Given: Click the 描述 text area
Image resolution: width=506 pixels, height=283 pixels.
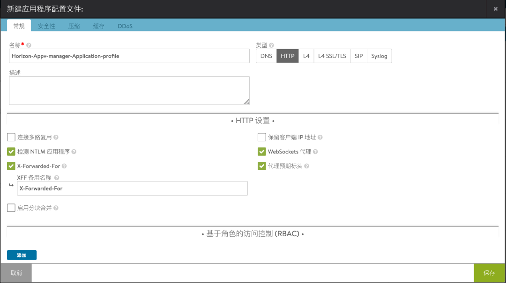Looking at the screenshot, I should coord(129,91).
